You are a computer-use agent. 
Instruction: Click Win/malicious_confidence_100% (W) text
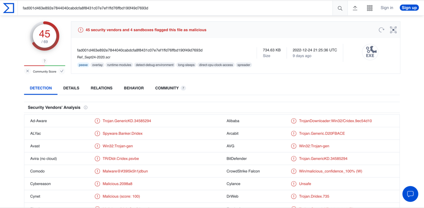pyautogui.click(x=331, y=171)
